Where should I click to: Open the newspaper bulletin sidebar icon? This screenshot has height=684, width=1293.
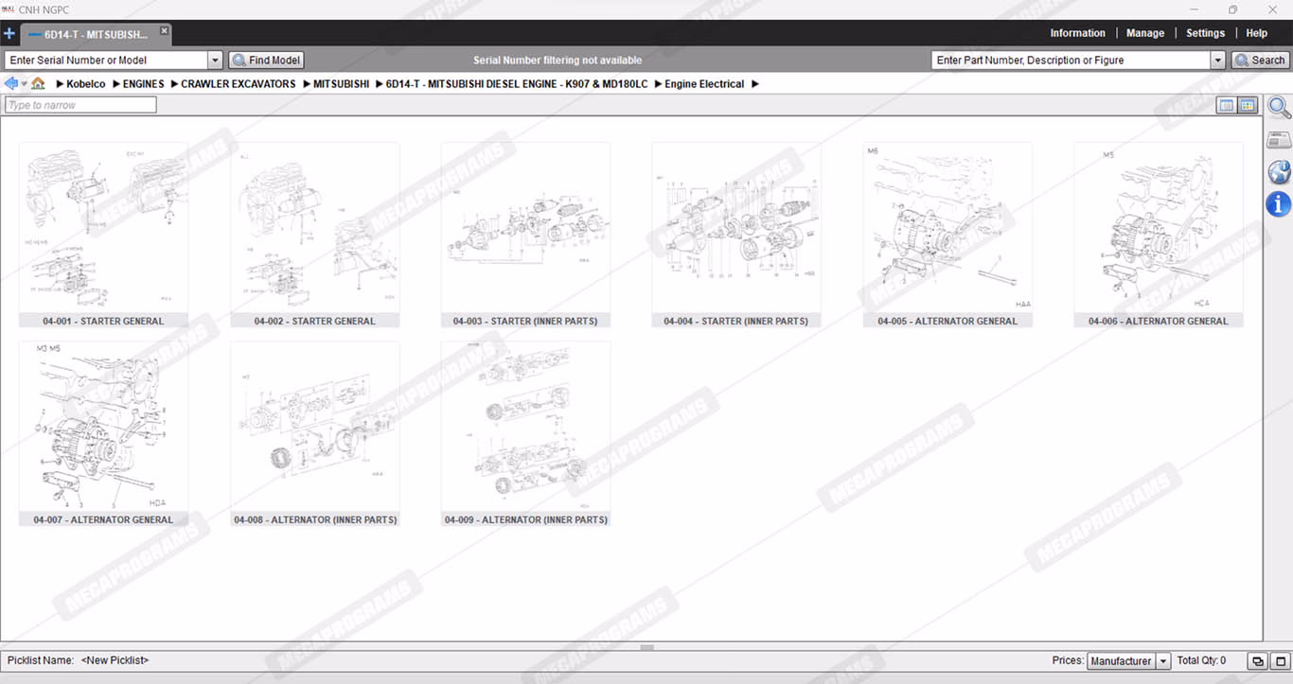pos(1279,140)
